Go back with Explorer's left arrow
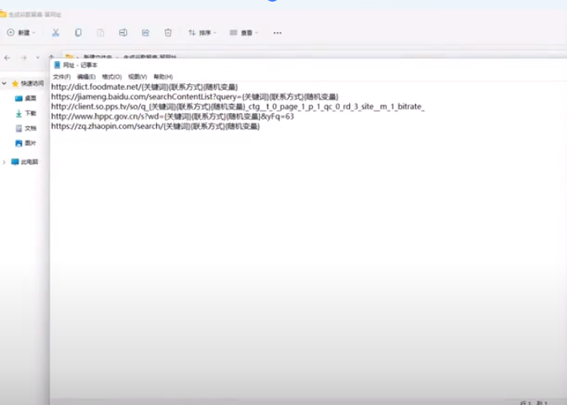The height and width of the screenshot is (405, 567). click(x=7, y=58)
